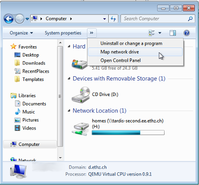Select Libraries in navigation pane

tap(27, 96)
